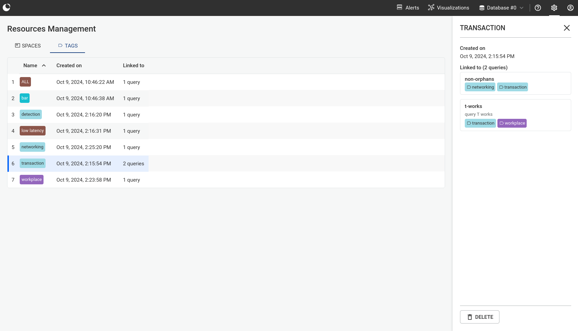Click creation date Oct 9, 2024, 2:25:20 PM
578x331 pixels.
click(x=84, y=147)
